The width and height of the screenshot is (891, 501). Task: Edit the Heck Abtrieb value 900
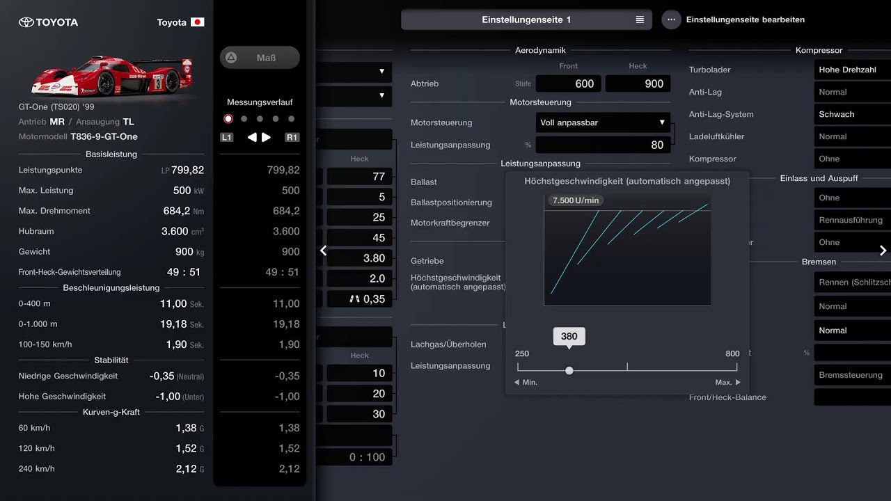click(x=638, y=83)
